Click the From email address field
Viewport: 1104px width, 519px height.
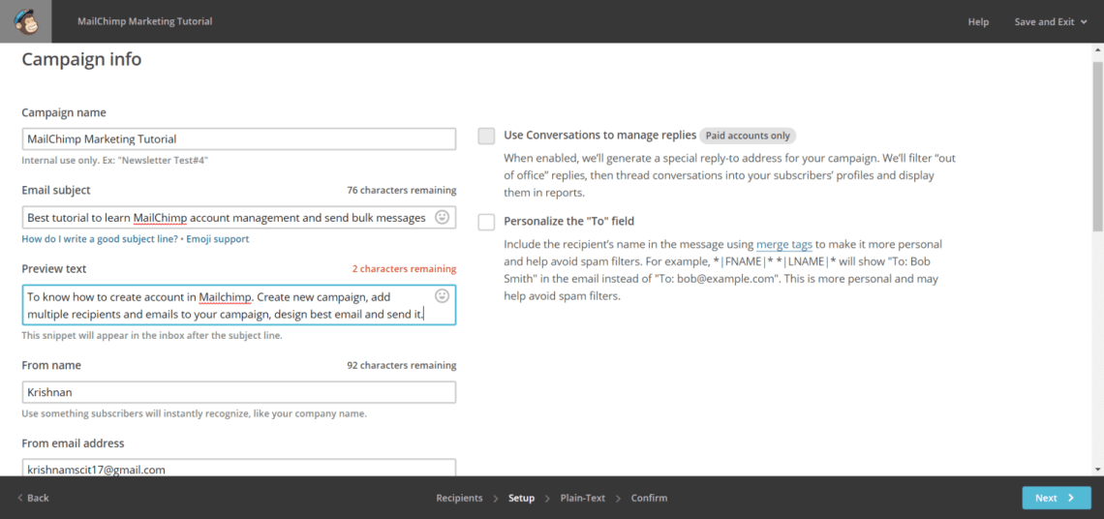238,468
